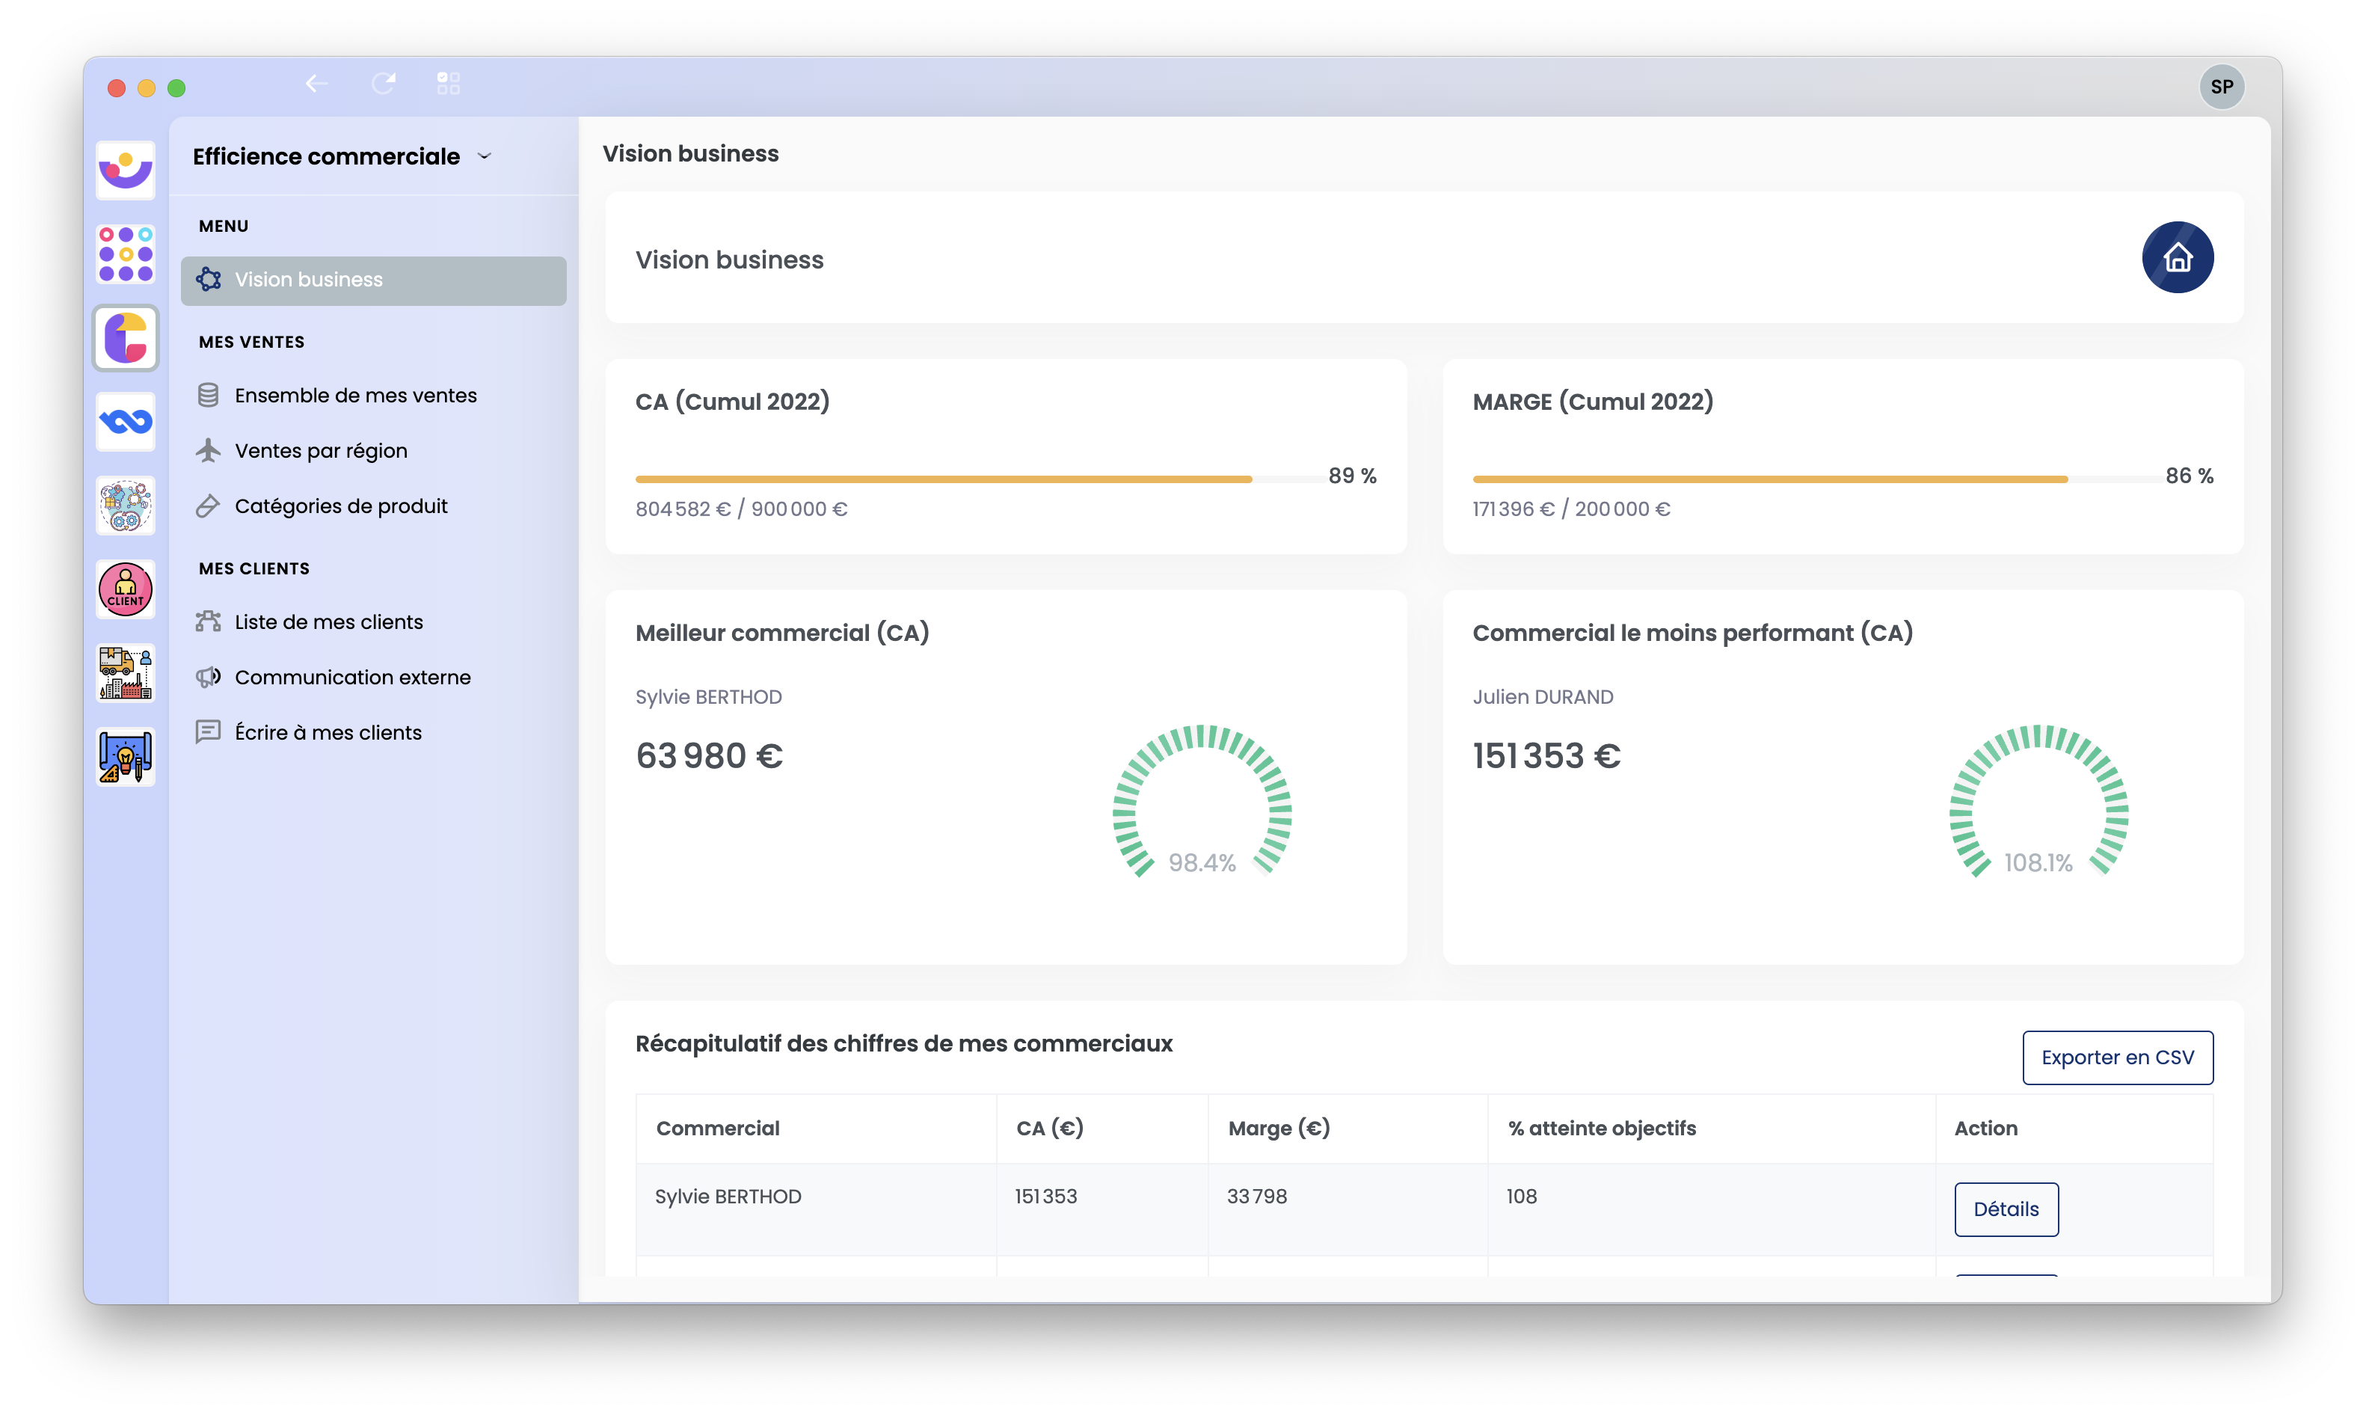Click 63 980 € best salesperson amount
The image size is (2366, 1415).
tap(709, 756)
